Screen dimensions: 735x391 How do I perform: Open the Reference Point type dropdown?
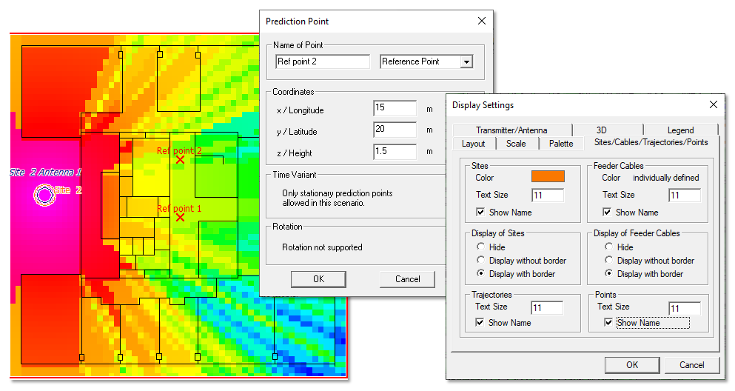466,62
